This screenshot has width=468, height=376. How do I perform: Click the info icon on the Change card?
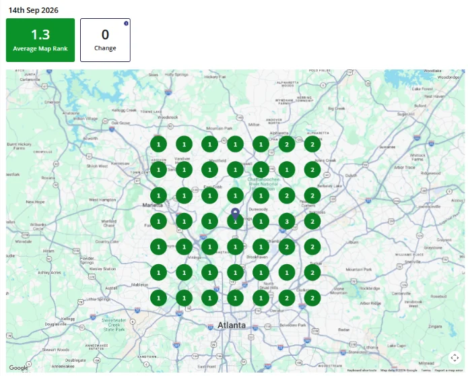[126, 24]
